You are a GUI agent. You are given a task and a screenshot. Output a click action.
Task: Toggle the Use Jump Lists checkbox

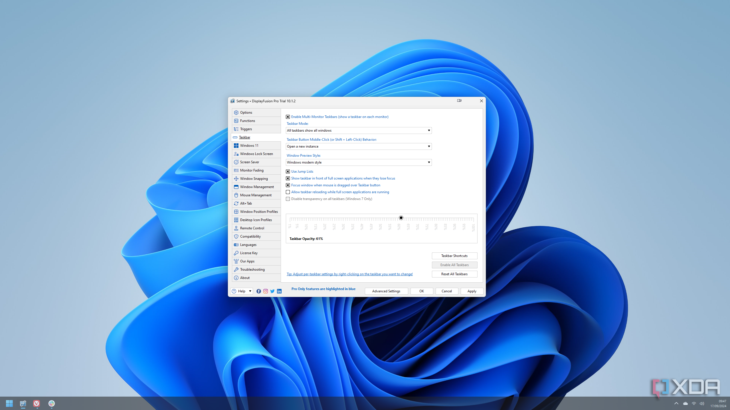(x=288, y=172)
